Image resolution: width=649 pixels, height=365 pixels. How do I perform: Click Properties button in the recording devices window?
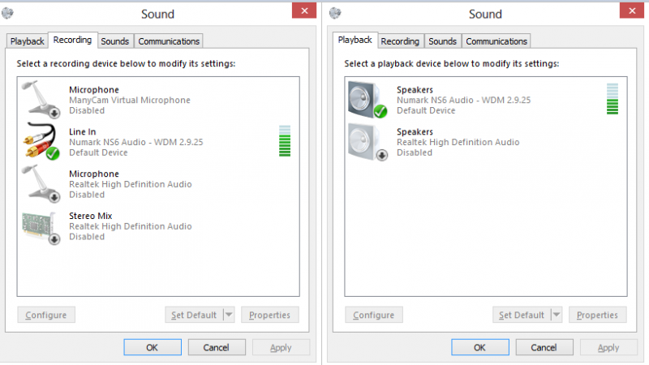coord(270,315)
